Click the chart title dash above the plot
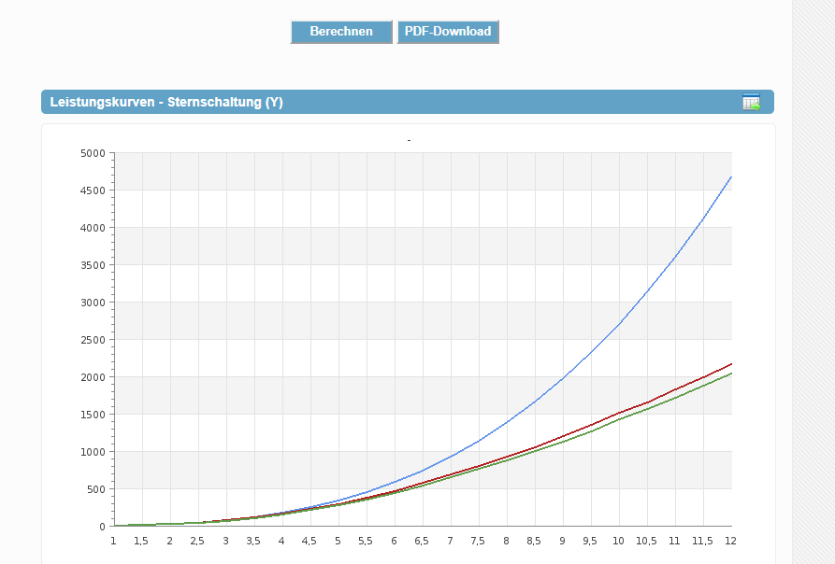 [x=409, y=140]
